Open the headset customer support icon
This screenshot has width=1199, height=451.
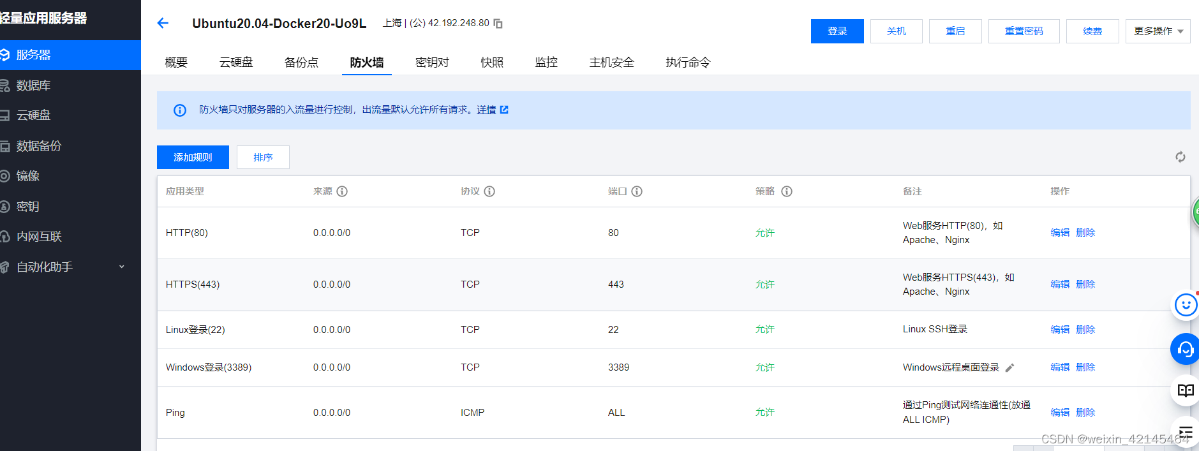click(1186, 349)
